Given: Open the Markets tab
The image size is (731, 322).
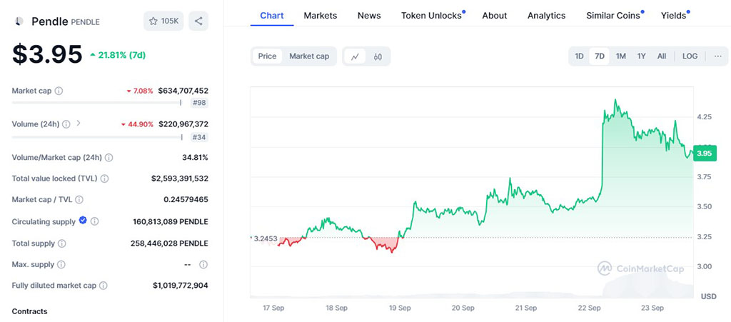Looking at the screenshot, I should coord(321,16).
